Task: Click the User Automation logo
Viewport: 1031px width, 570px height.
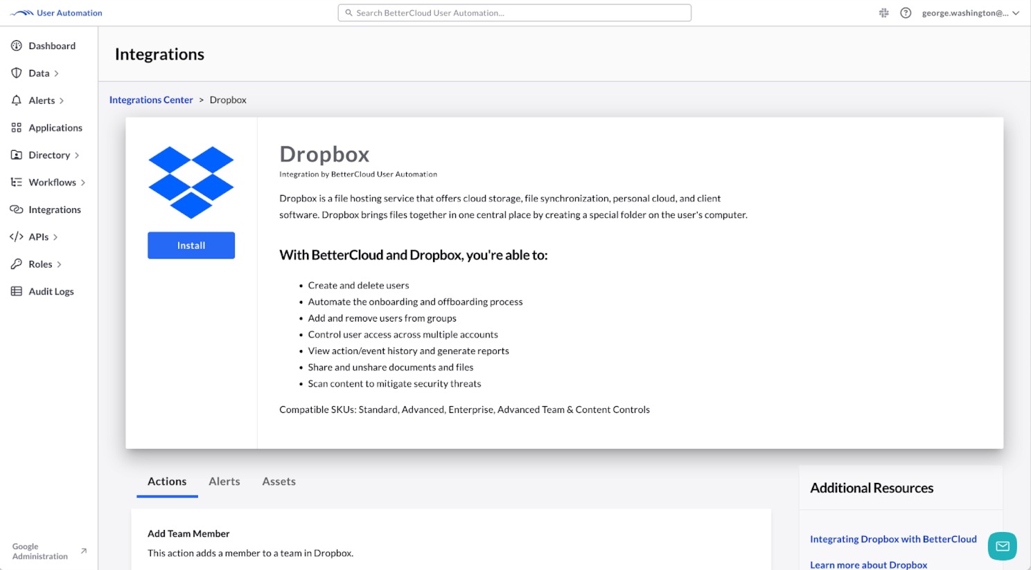Action: tap(55, 12)
